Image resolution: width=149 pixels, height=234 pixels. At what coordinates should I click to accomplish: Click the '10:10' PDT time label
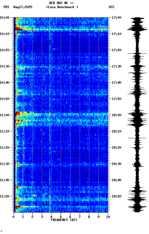click(5, 34)
